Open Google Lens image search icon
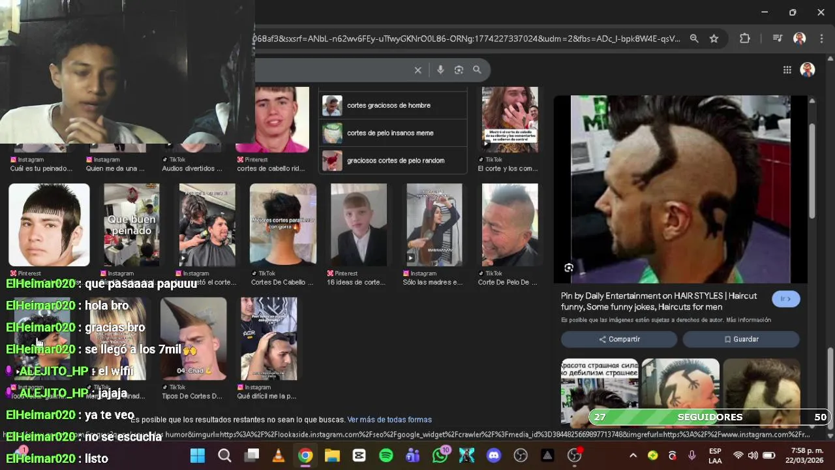This screenshot has width=835, height=470. tap(459, 70)
